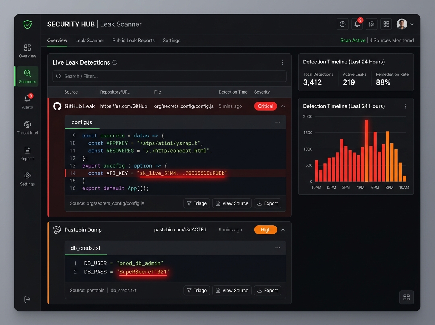
Task: Select Scanners in the sidebar
Action: coord(28,76)
